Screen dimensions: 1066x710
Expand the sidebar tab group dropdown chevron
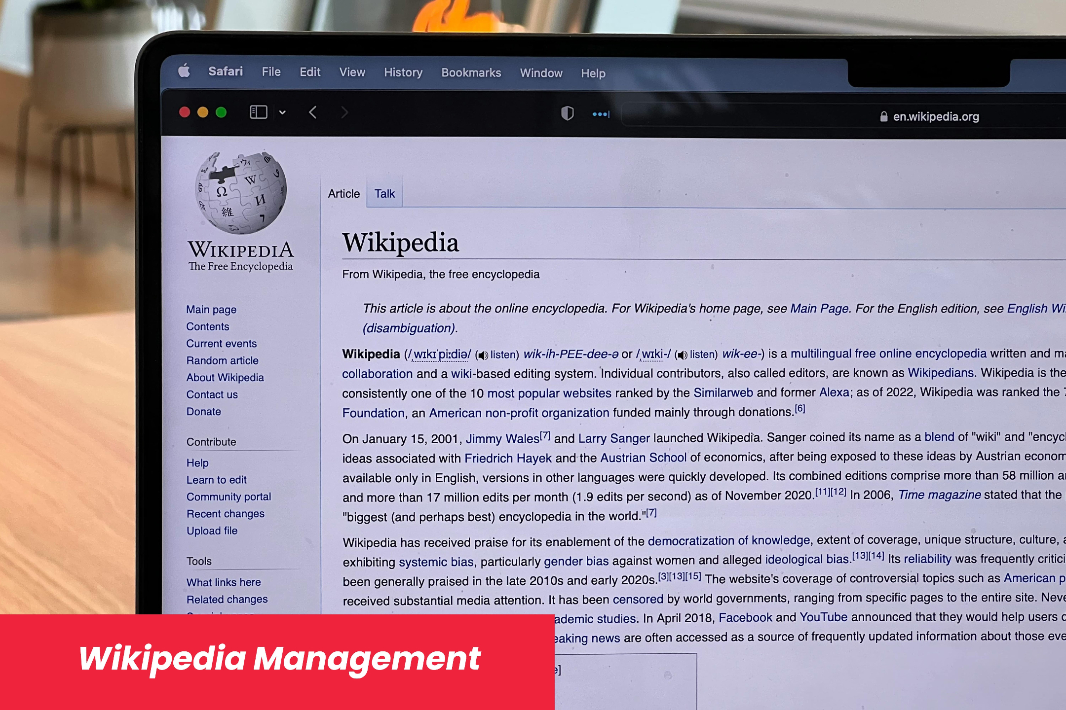point(282,112)
